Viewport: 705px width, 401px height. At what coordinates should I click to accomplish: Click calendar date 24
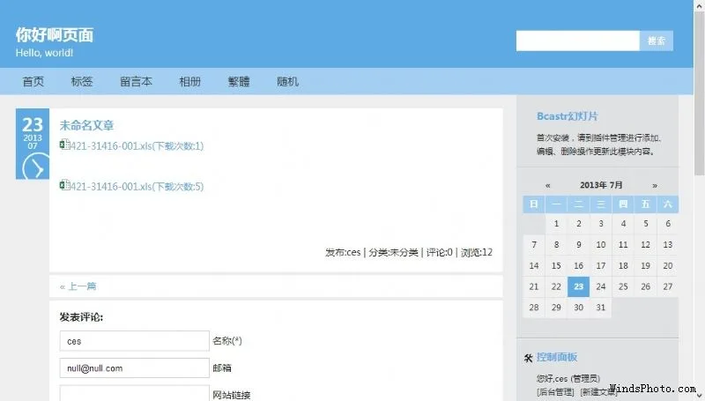click(x=601, y=286)
